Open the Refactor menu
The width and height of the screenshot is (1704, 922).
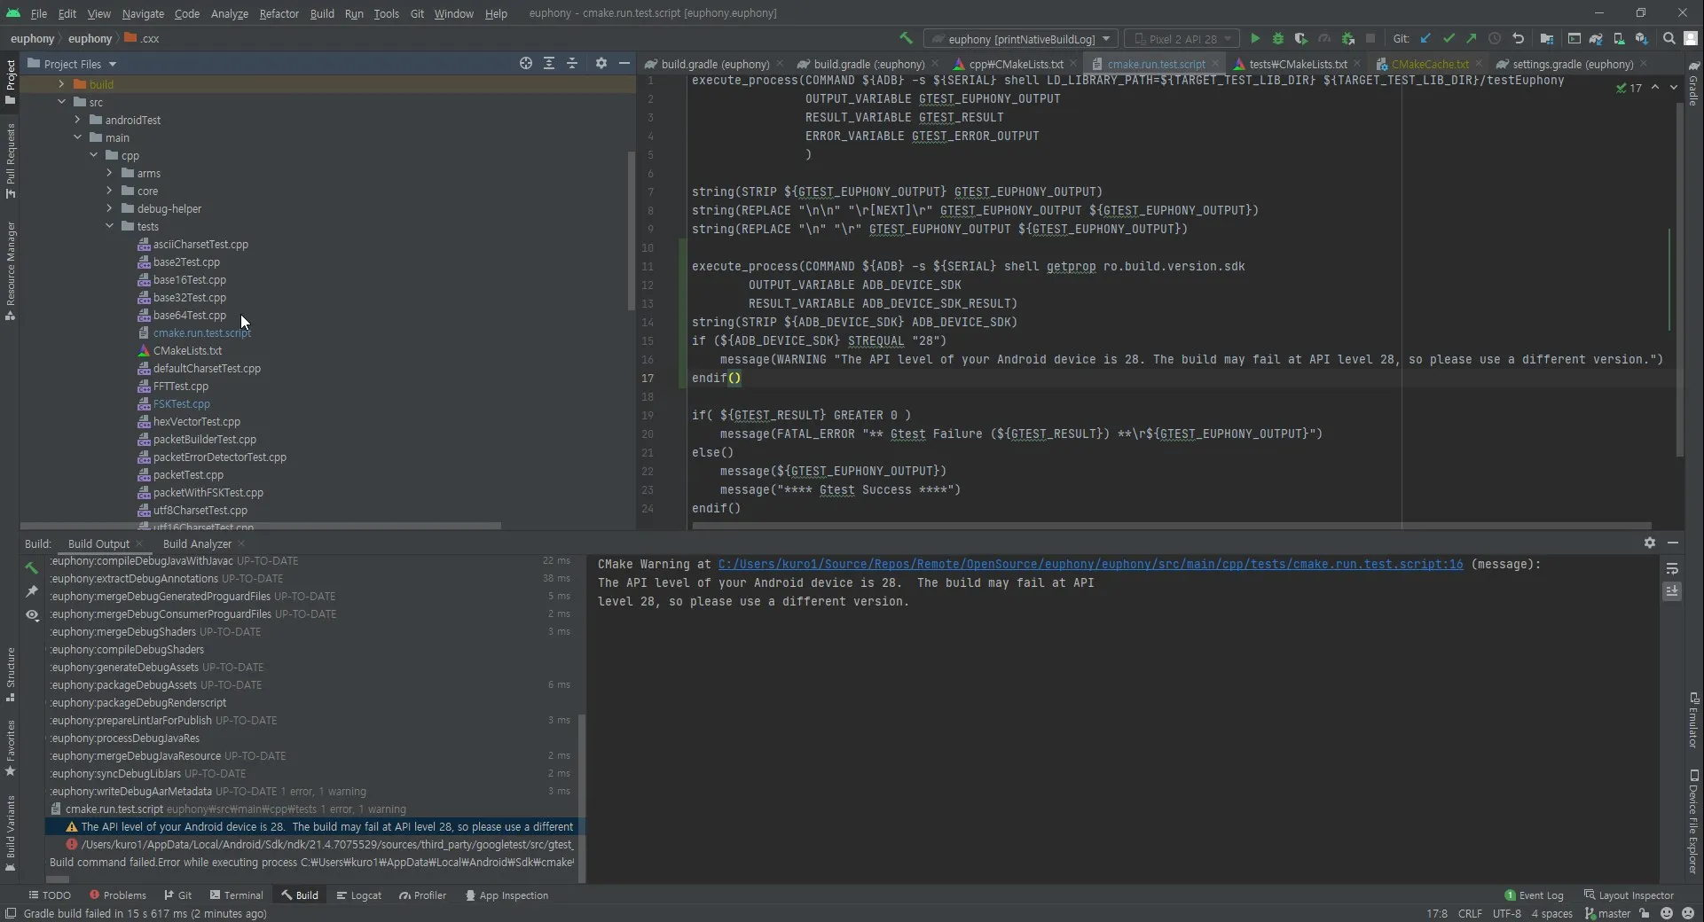pyautogui.click(x=279, y=13)
